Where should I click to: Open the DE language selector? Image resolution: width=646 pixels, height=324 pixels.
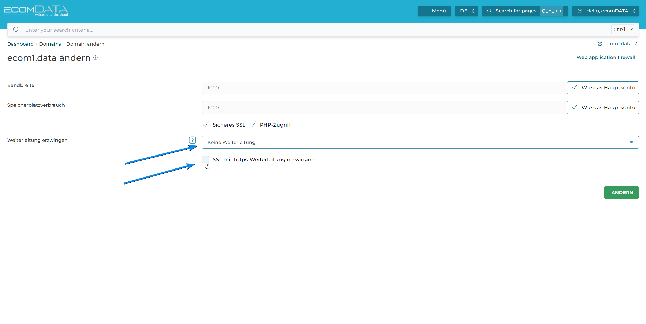466,11
